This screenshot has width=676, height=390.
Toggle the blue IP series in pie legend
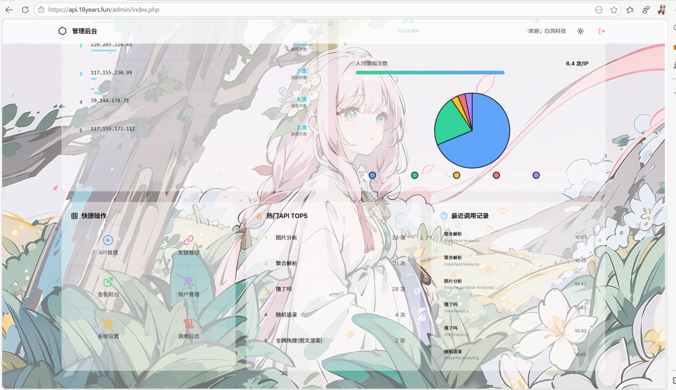pyautogui.click(x=372, y=175)
